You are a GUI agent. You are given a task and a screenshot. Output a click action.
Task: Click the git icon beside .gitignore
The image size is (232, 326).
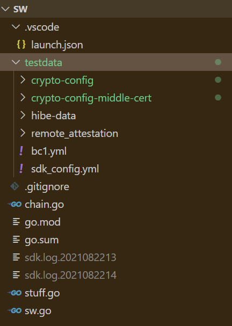coord(15,186)
